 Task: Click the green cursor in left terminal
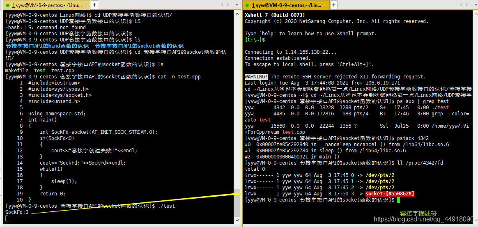[x=7, y=218]
